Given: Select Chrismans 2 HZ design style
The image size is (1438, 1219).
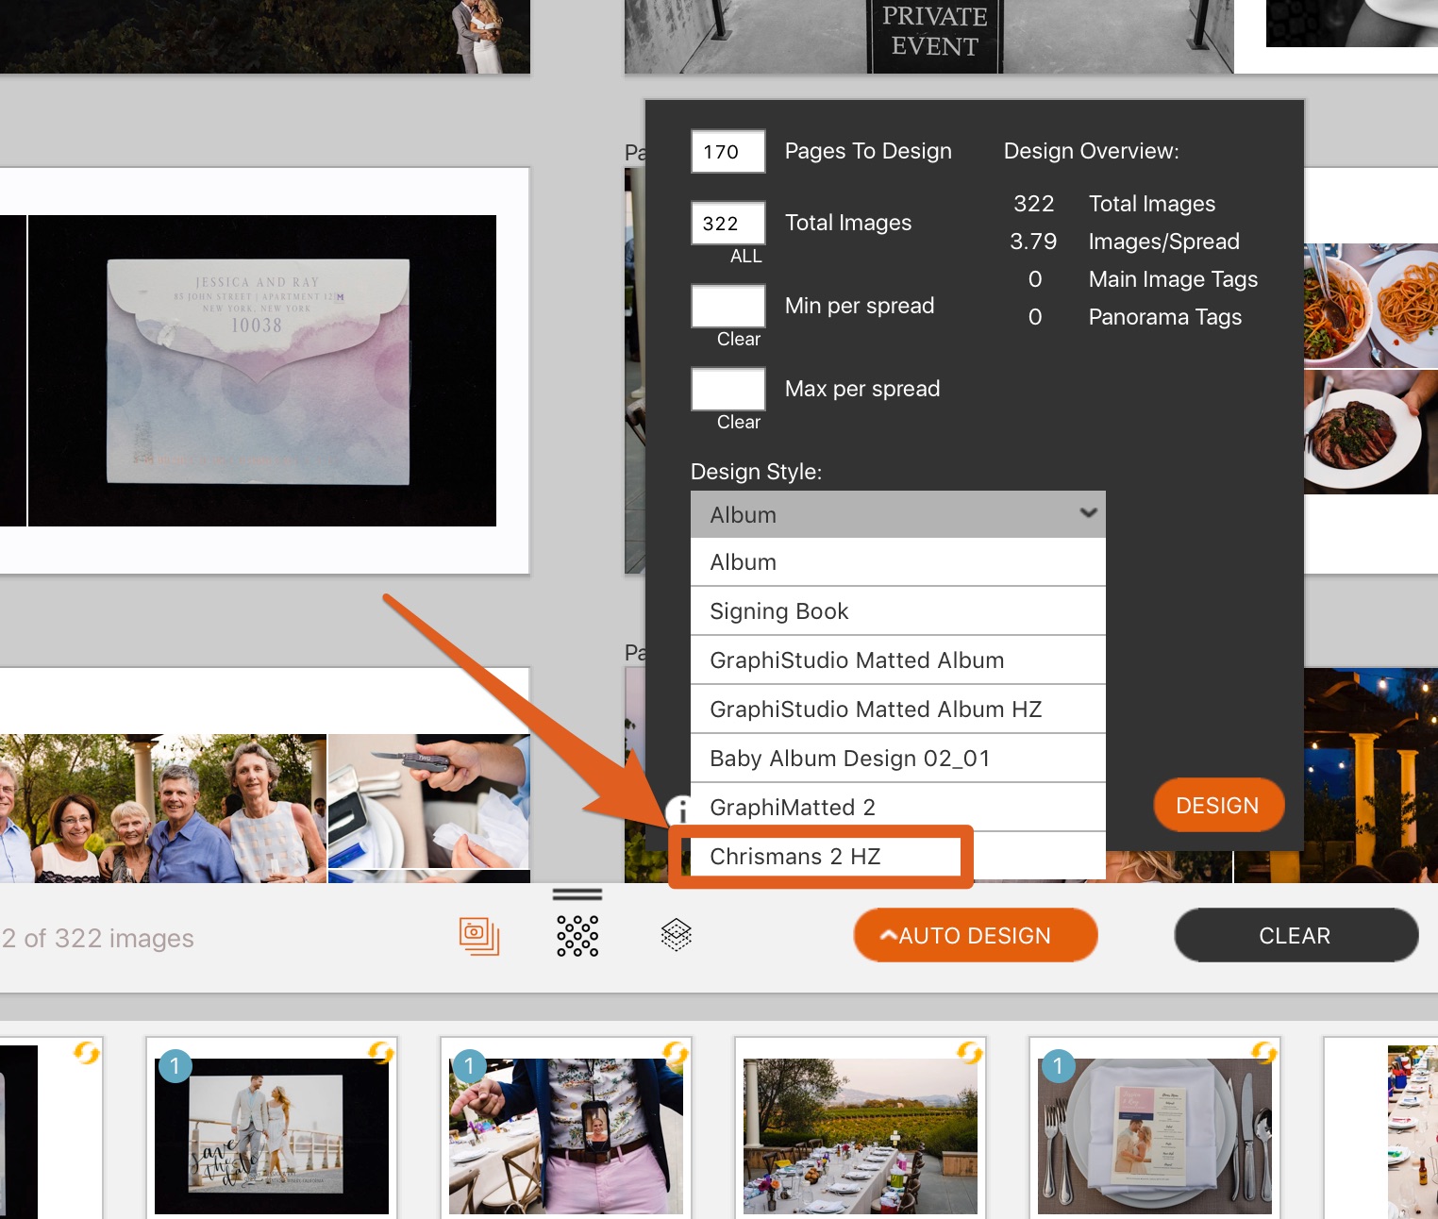Looking at the screenshot, I should (x=897, y=857).
